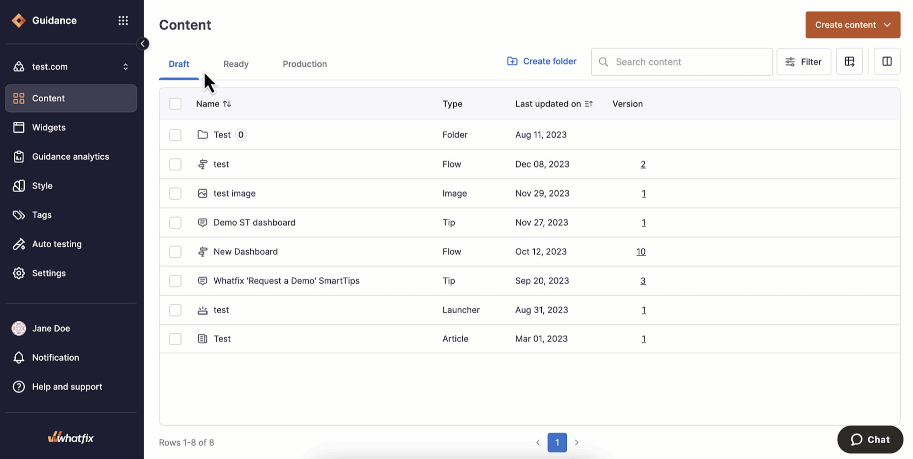The width and height of the screenshot is (913, 459).
Task: Switch to the Ready tab
Action: point(236,64)
